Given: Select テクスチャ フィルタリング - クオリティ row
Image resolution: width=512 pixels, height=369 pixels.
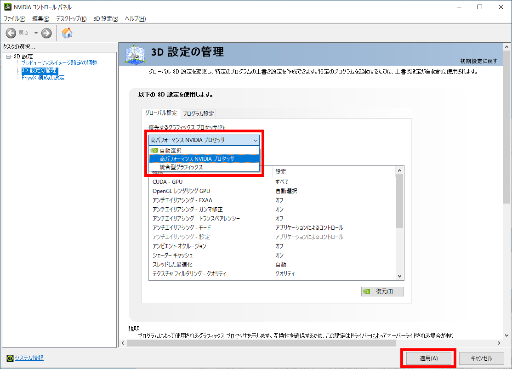Looking at the screenshot, I should (x=273, y=273).
